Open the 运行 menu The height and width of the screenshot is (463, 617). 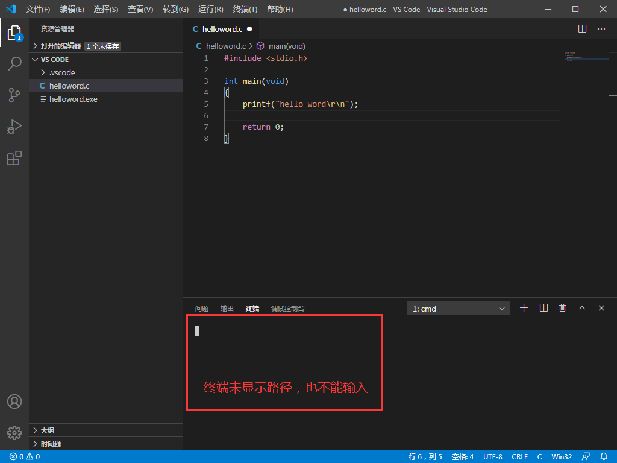(209, 9)
